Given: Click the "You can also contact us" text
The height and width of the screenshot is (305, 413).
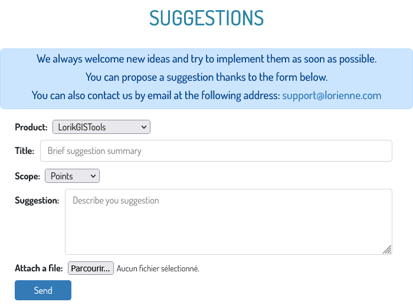Looking at the screenshot, I should (x=156, y=96).
